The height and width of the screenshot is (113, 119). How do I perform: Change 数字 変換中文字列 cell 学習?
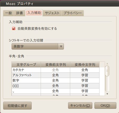point(85,81)
